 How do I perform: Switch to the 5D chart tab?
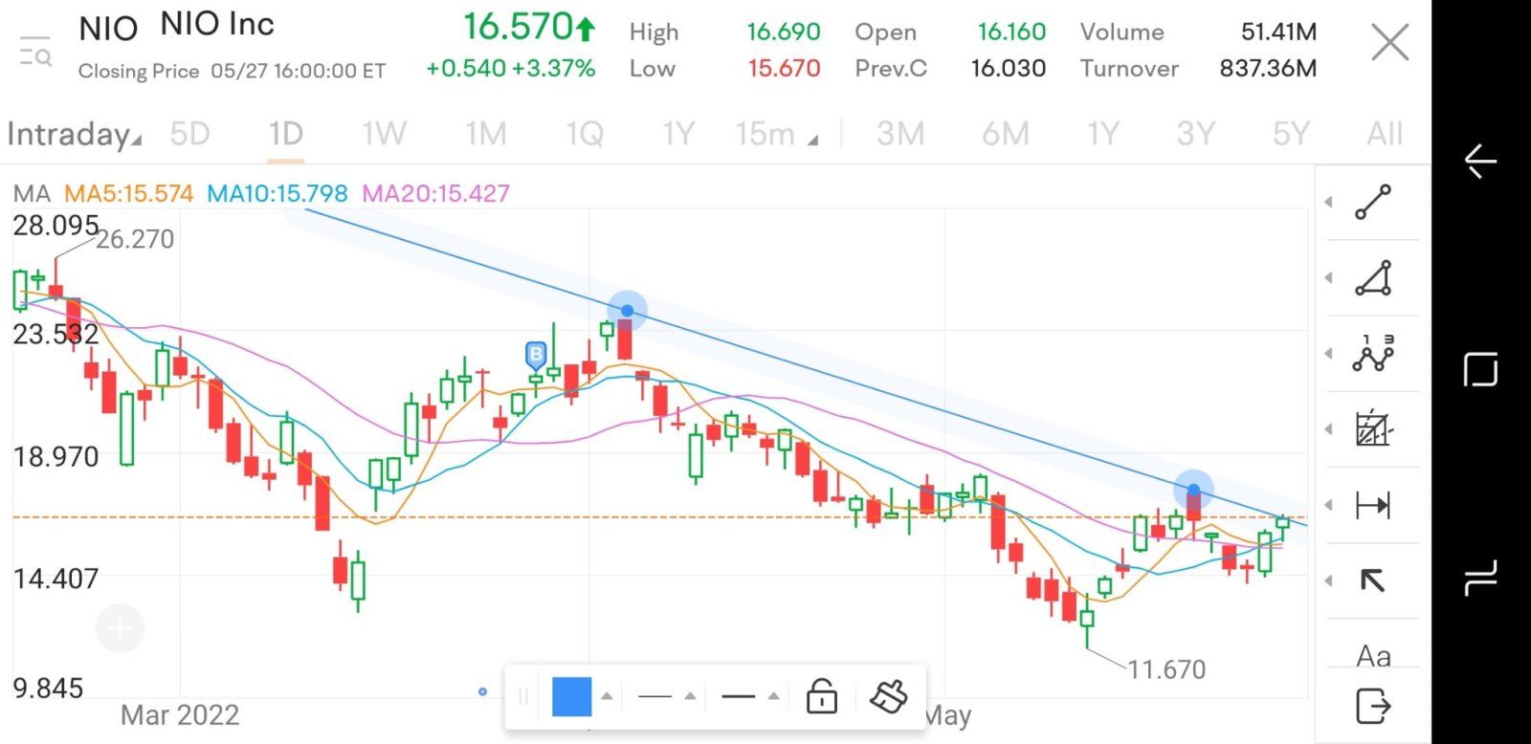tap(189, 134)
